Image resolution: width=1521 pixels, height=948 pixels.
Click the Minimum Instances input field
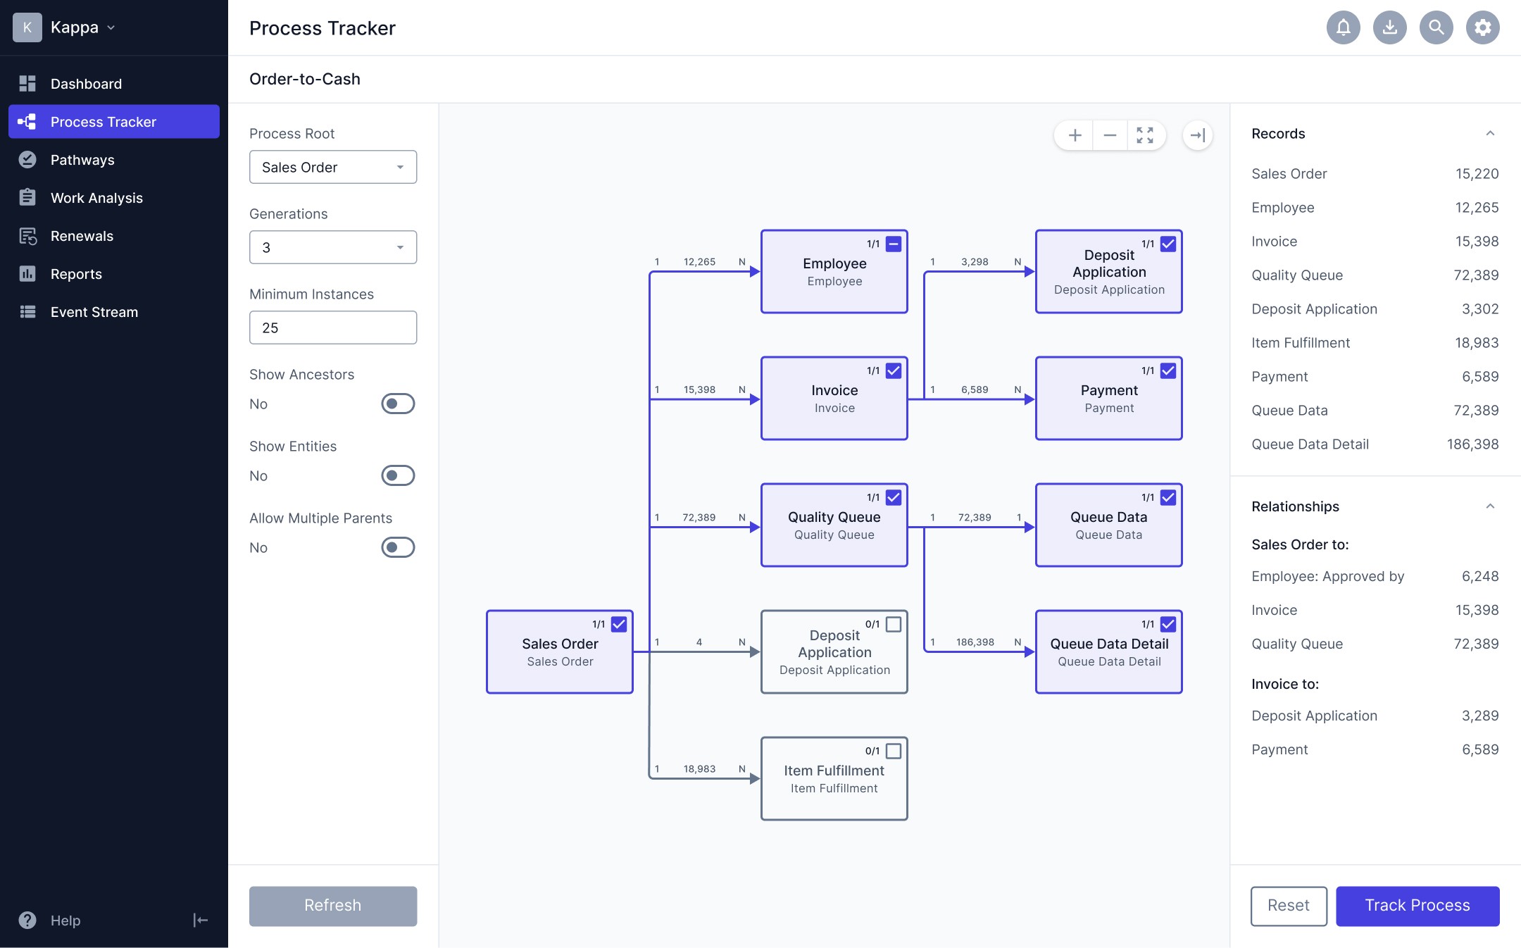tap(332, 328)
